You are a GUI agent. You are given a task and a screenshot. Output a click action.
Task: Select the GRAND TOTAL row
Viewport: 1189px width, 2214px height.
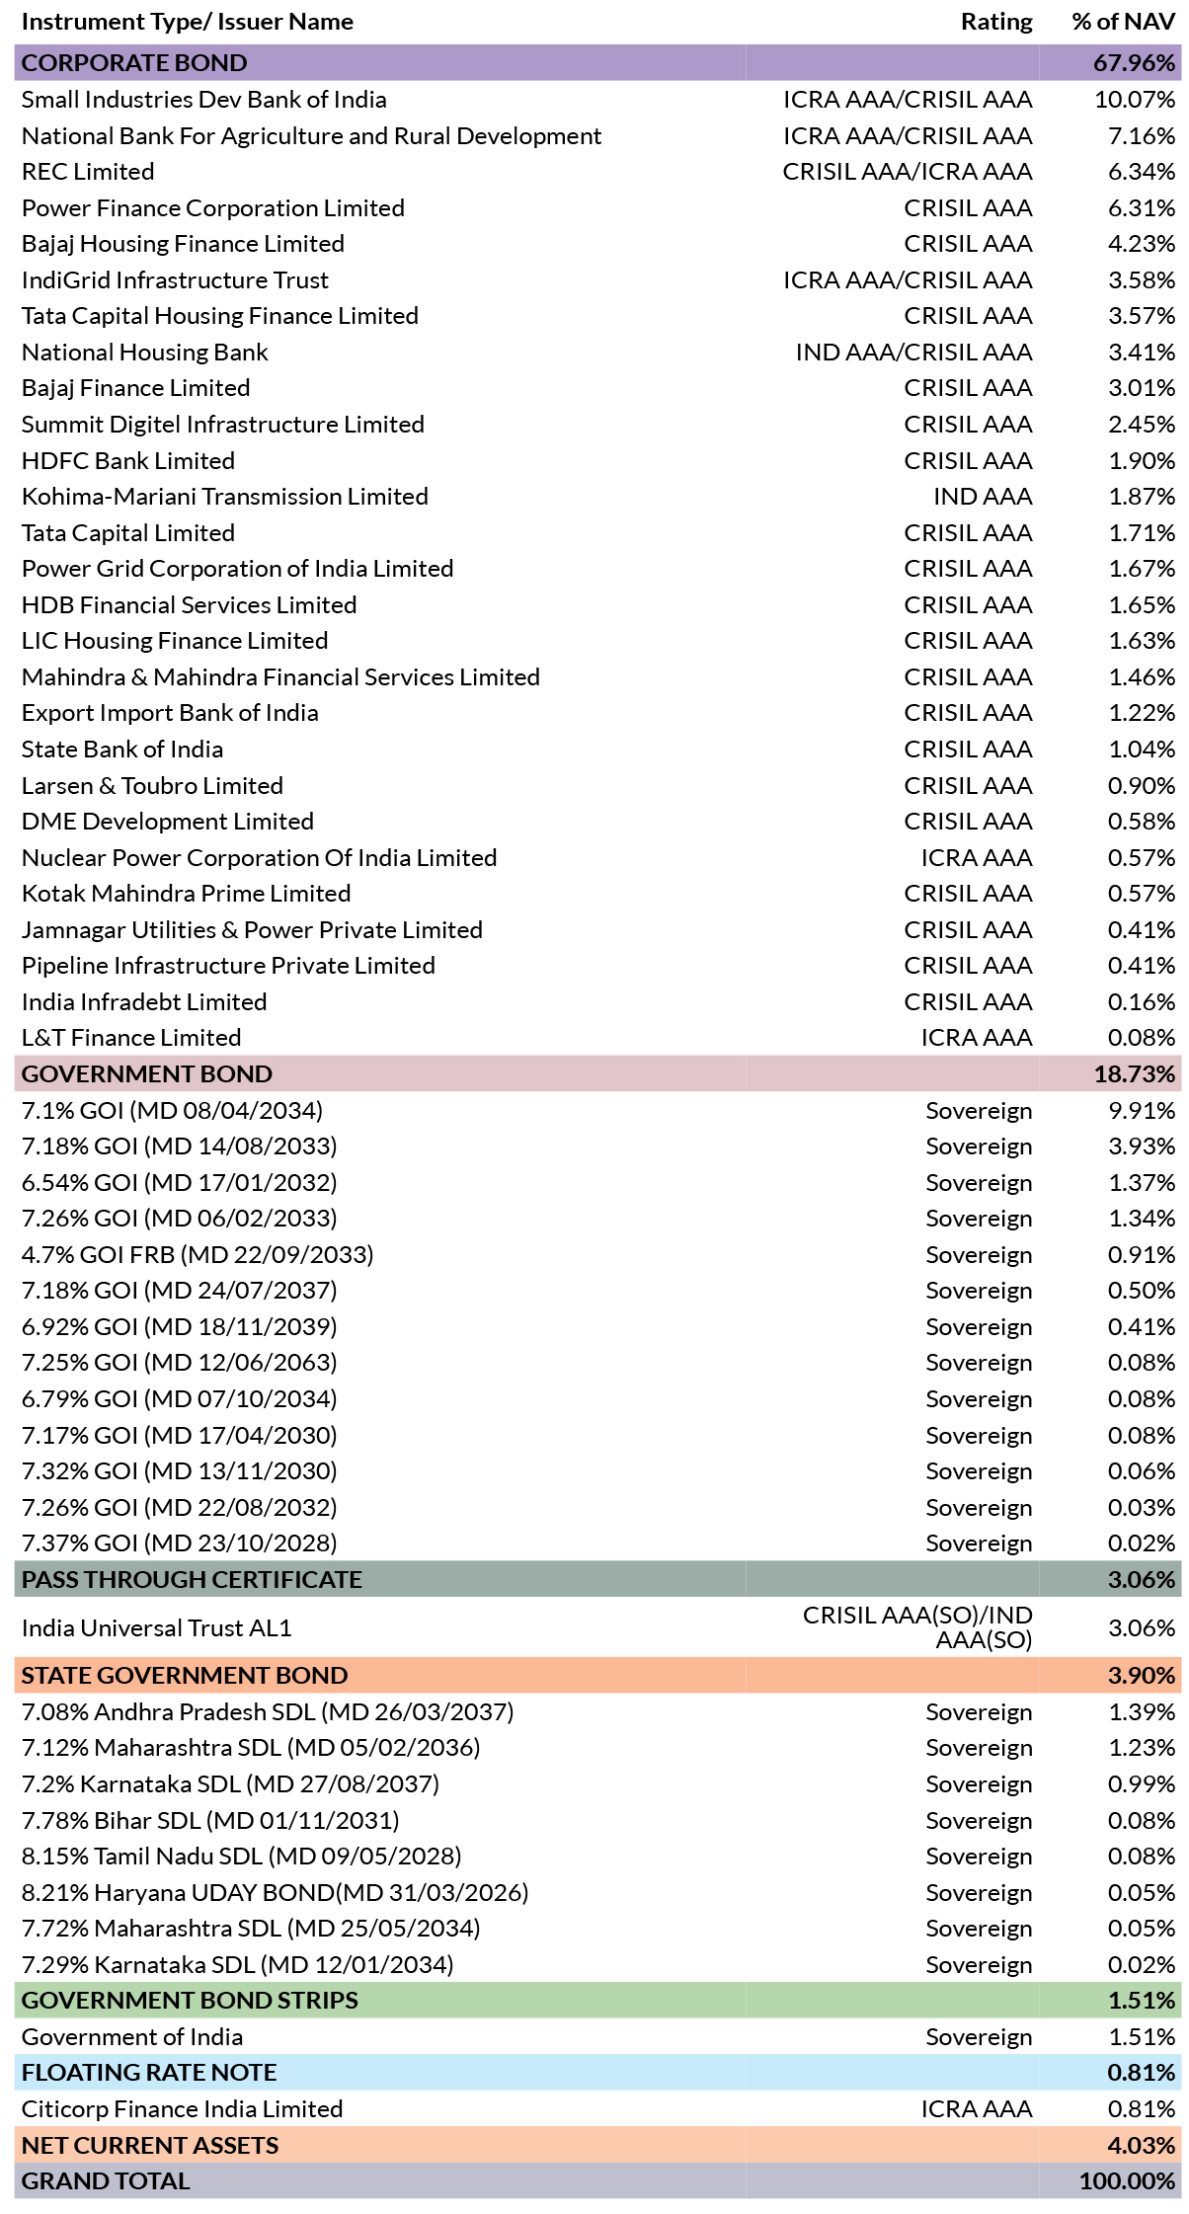(597, 2181)
